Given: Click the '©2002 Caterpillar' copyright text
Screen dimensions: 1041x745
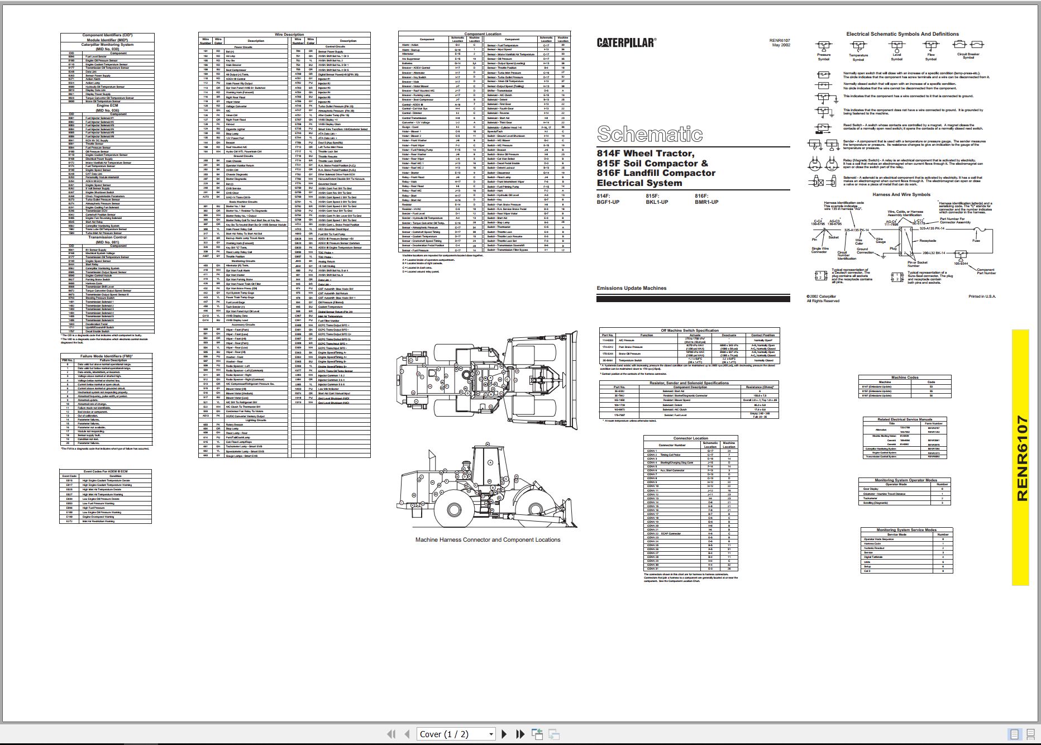Looking at the screenshot, I should pos(821,297).
